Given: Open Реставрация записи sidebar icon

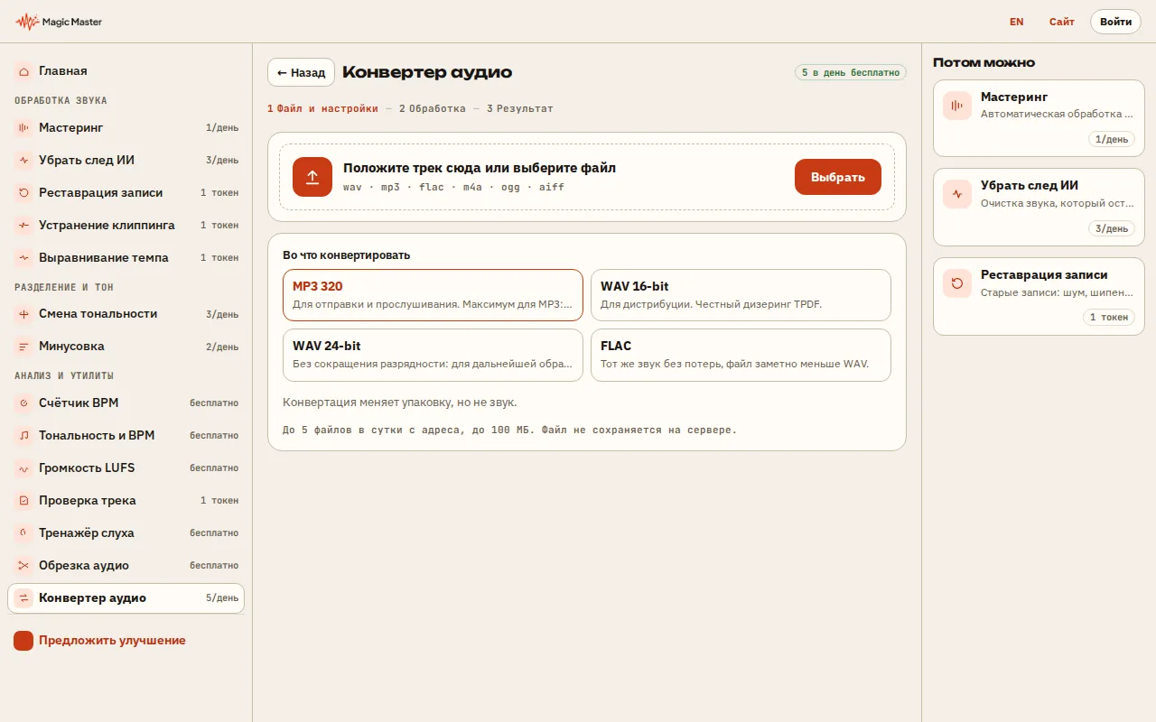Looking at the screenshot, I should [x=23, y=193].
